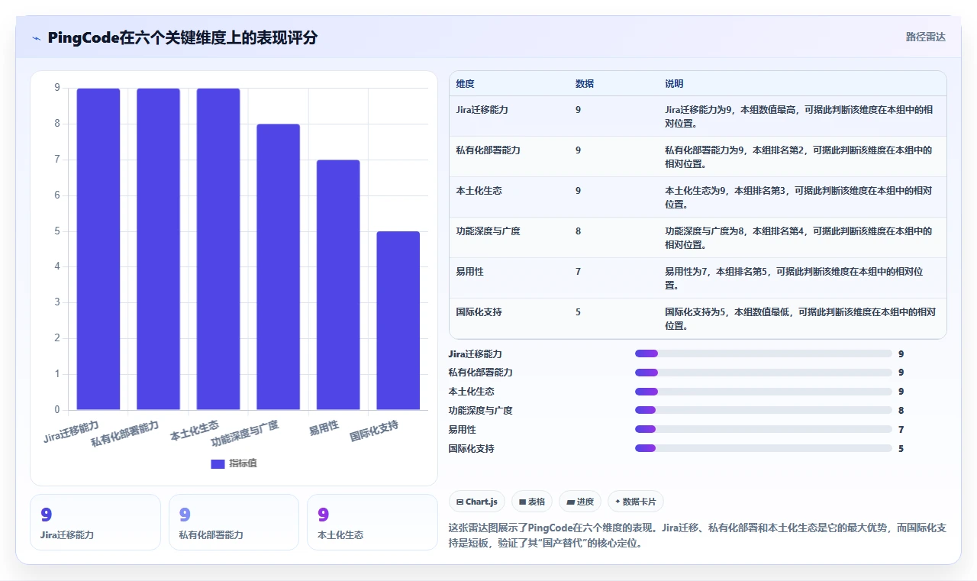Click the 表格 tag
977x581 pixels.
point(532,502)
